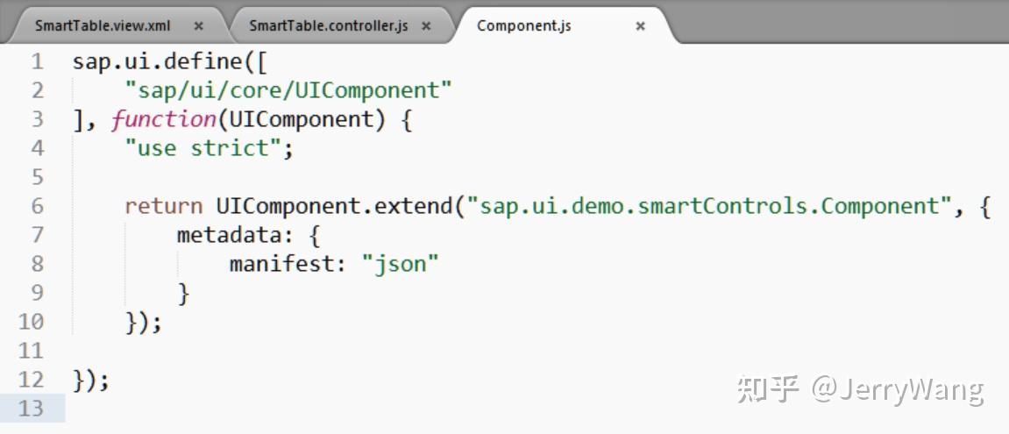
Task: Click the "sap/ui/core/UIComponent" string
Action: click(289, 91)
